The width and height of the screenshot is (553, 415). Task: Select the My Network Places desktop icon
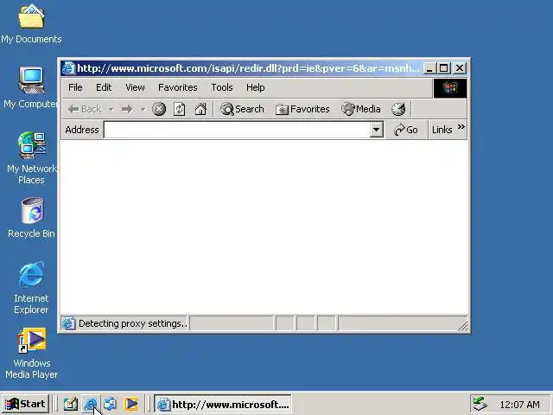coord(31,158)
